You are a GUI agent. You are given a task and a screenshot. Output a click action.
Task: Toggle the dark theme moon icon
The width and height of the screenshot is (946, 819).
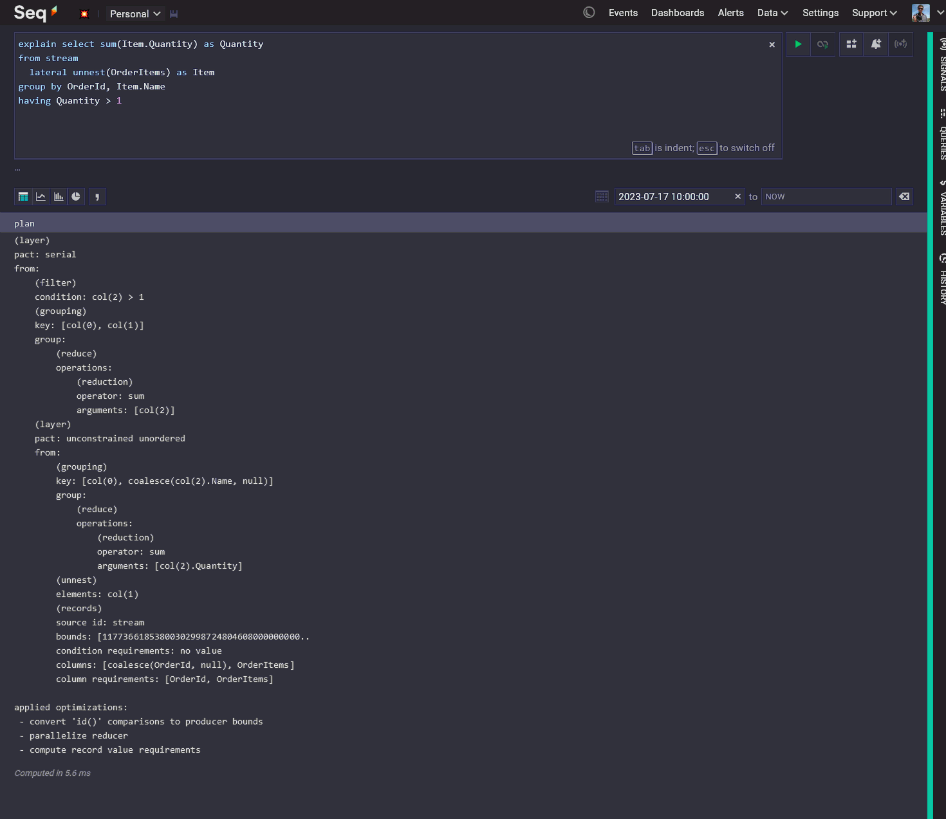point(589,12)
